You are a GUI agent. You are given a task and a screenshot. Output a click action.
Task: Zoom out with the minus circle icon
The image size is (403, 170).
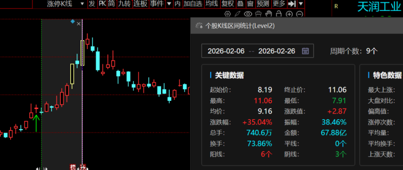pos(299,14)
